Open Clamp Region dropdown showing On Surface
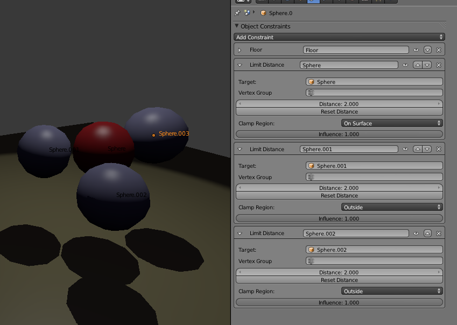This screenshot has width=457, height=325. pos(392,123)
